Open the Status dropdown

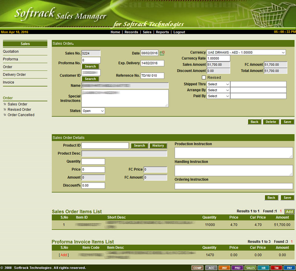pyautogui.click(x=93, y=111)
